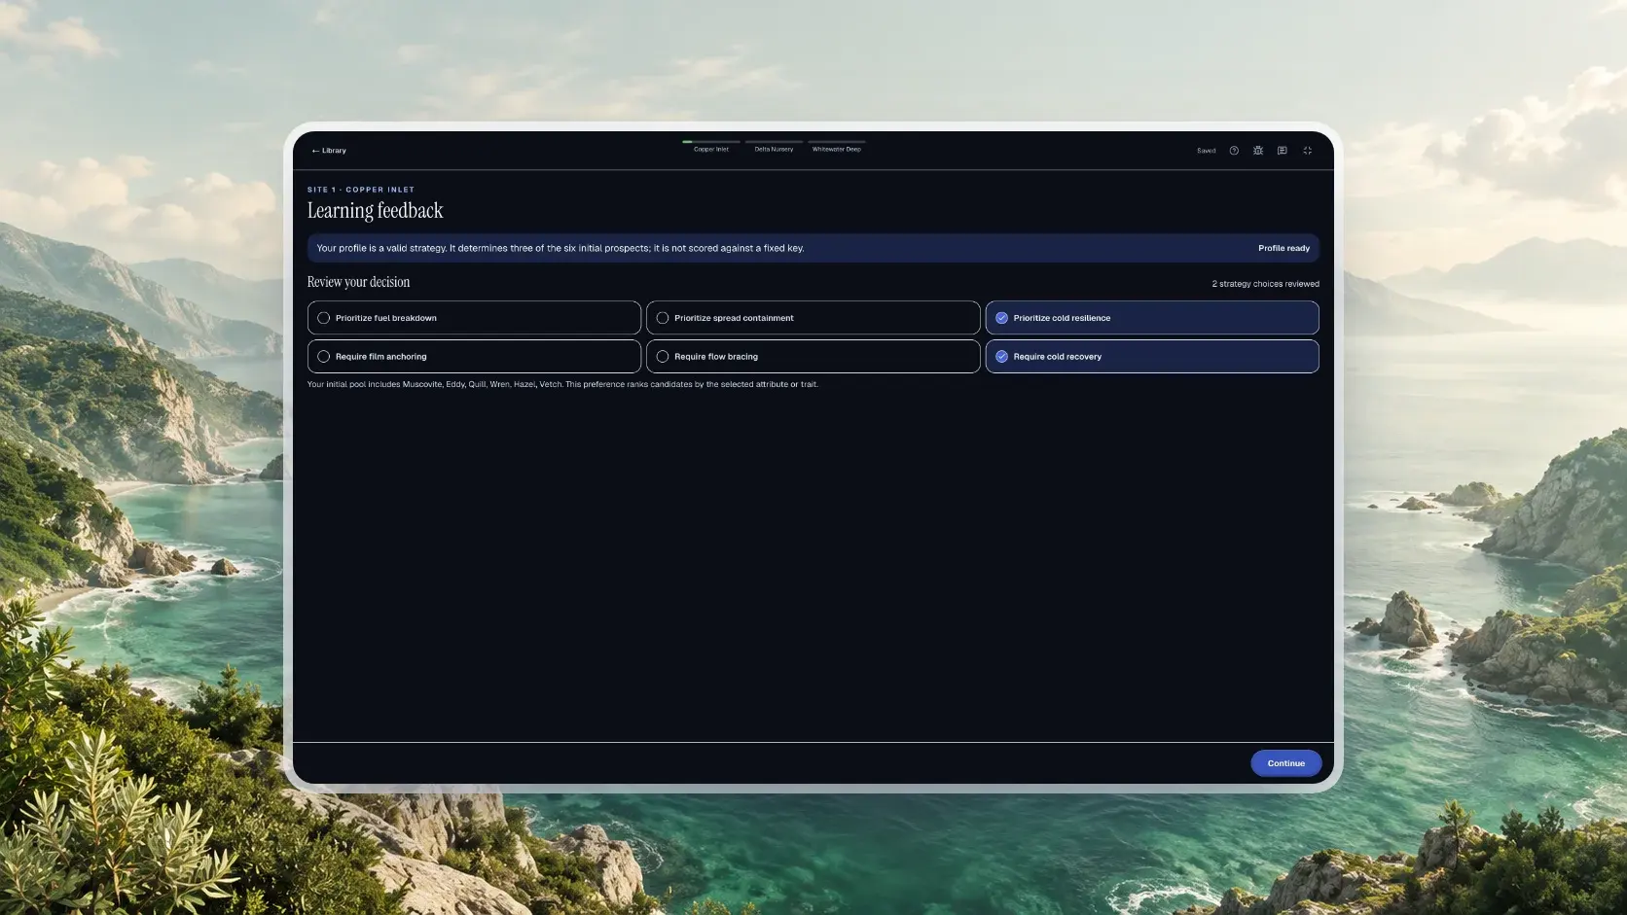
Task: Click the 'Your profile is a valid strategy' banner
Action: click(813, 248)
